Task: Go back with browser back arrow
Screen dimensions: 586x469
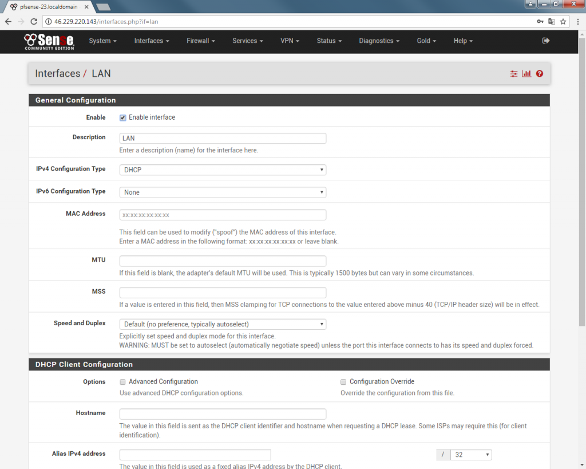Action: click(8, 22)
